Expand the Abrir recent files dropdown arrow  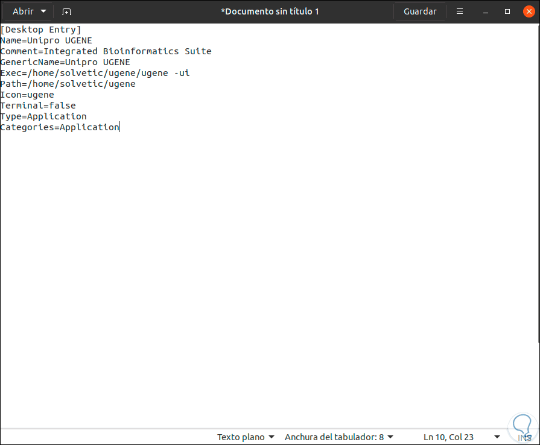[x=43, y=11]
